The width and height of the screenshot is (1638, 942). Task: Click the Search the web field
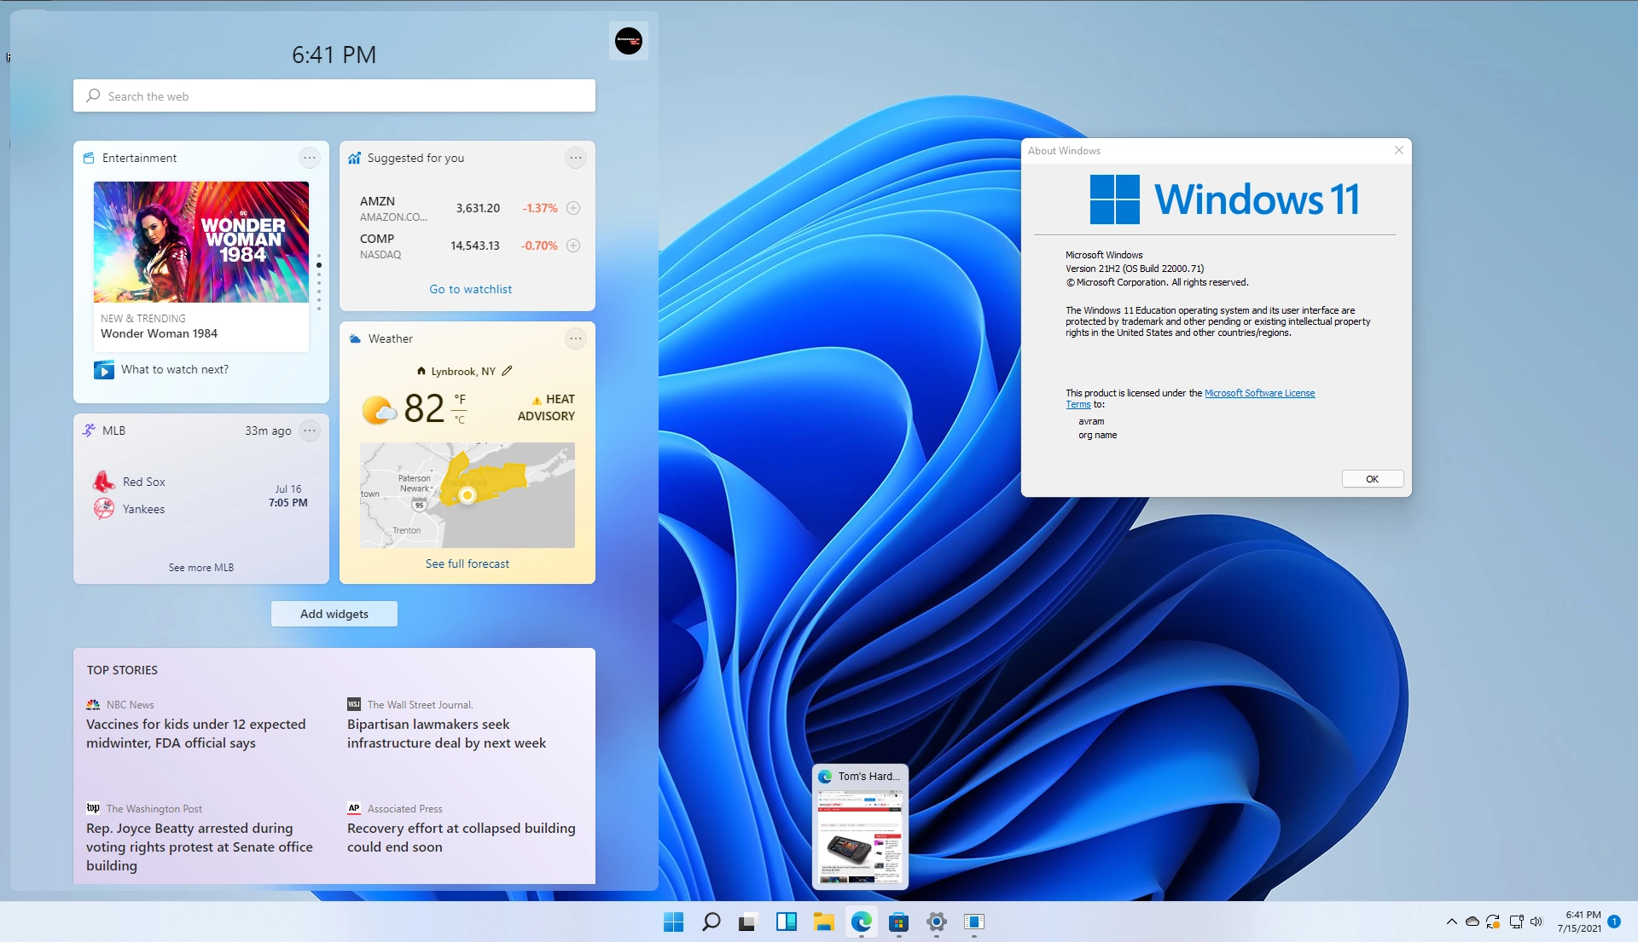point(334,96)
